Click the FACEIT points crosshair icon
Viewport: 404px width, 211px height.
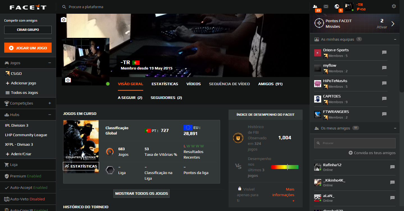click(319, 23)
